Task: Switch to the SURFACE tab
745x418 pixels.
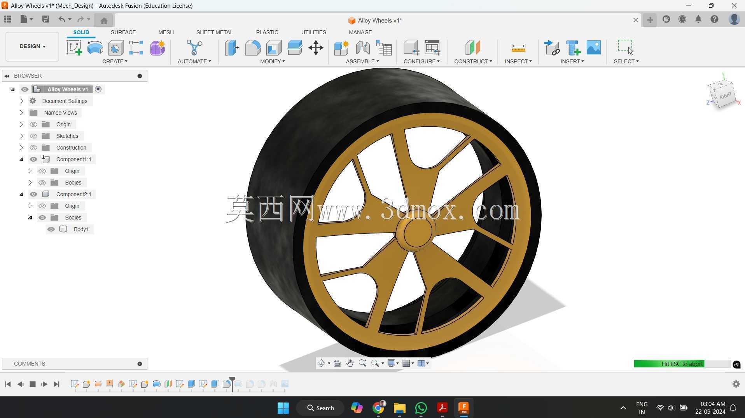Action: pos(123,32)
